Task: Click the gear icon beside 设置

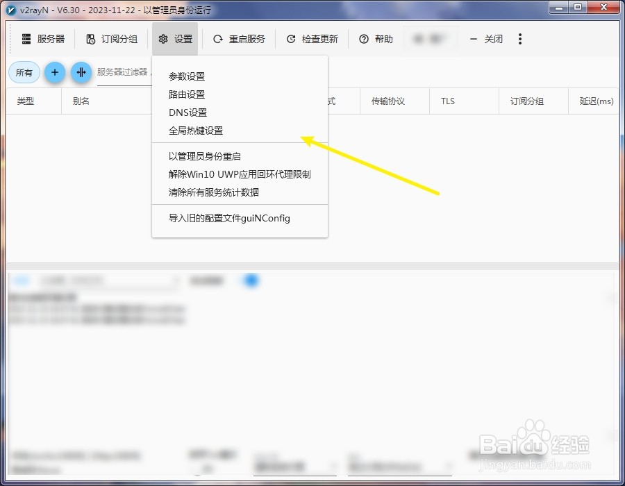Action: pyautogui.click(x=163, y=39)
